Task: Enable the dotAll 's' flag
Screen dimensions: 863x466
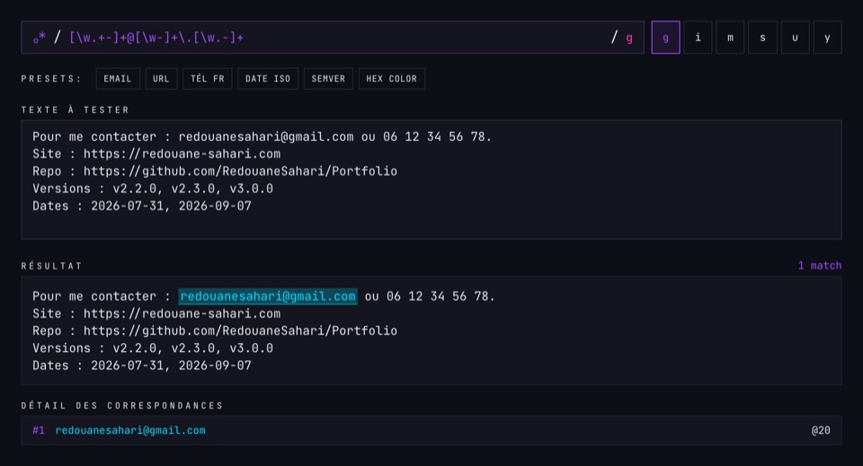Action: pyautogui.click(x=763, y=38)
